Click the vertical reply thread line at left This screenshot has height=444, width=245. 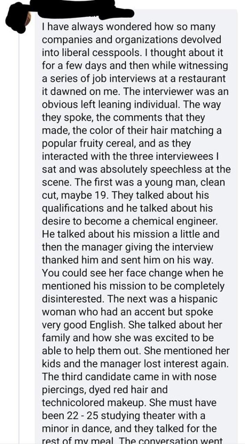[20, 238]
